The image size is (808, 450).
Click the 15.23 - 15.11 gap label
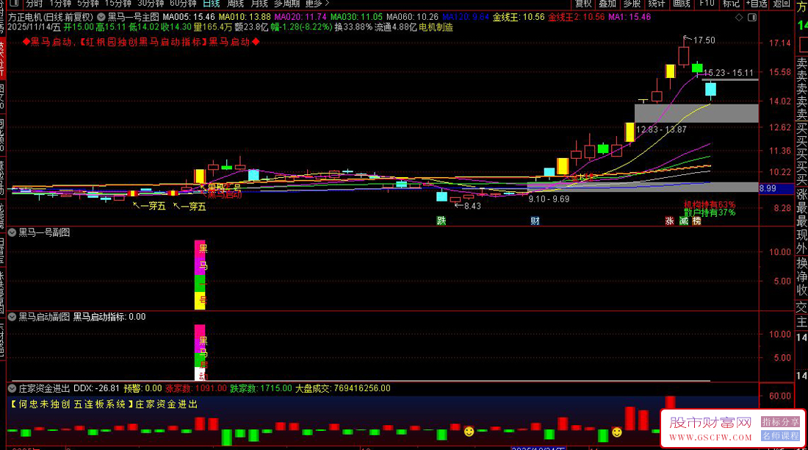tap(728, 73)
